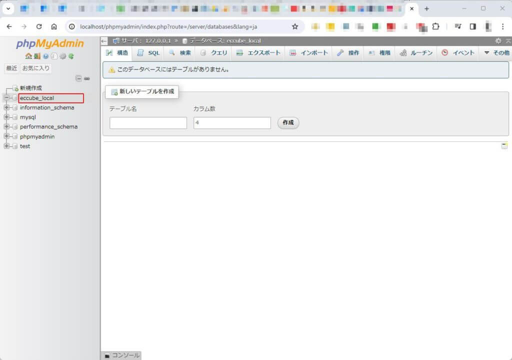Open page settings gear icon at top right
512x360 pixels.
click(498, 41)
